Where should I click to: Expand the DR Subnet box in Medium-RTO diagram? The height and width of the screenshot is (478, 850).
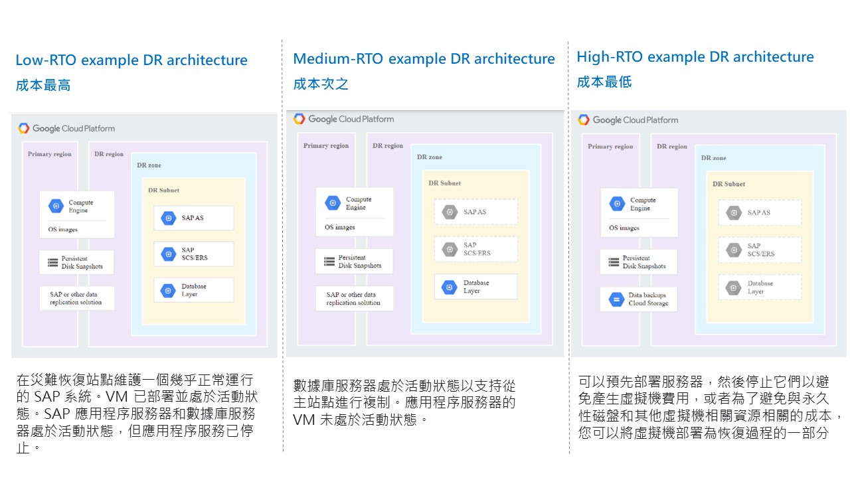[444, 183]
